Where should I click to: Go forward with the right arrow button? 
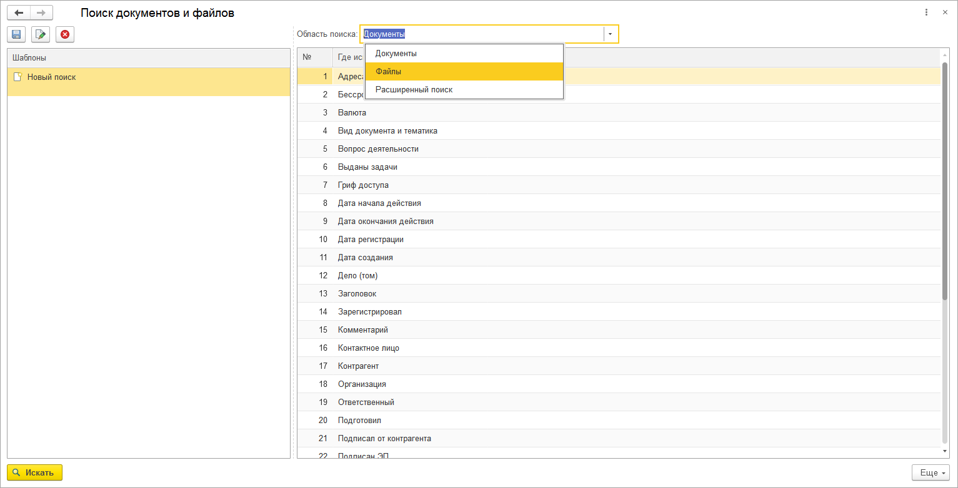(x=41, y=12)
